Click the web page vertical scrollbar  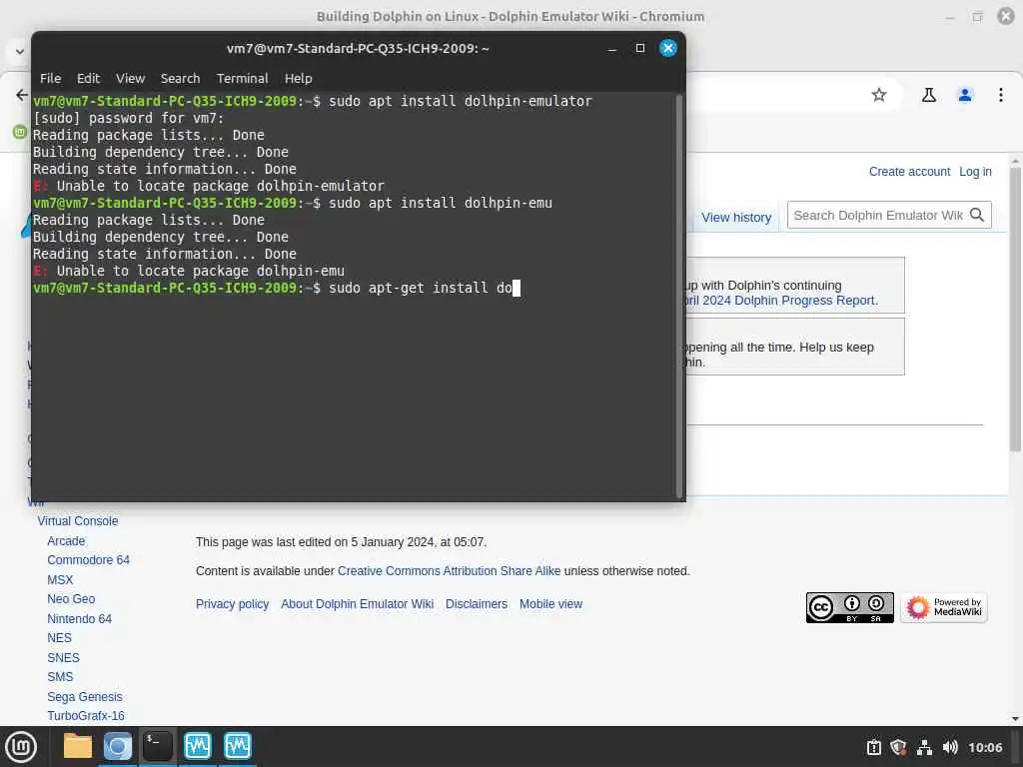point(1015,310)
